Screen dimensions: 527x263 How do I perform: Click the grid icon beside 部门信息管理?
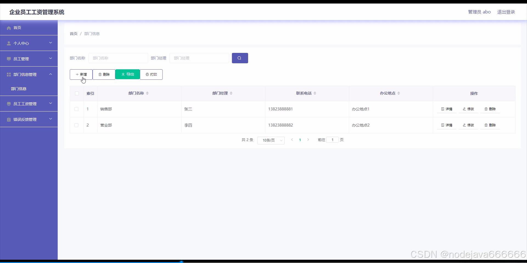(9, 75)
